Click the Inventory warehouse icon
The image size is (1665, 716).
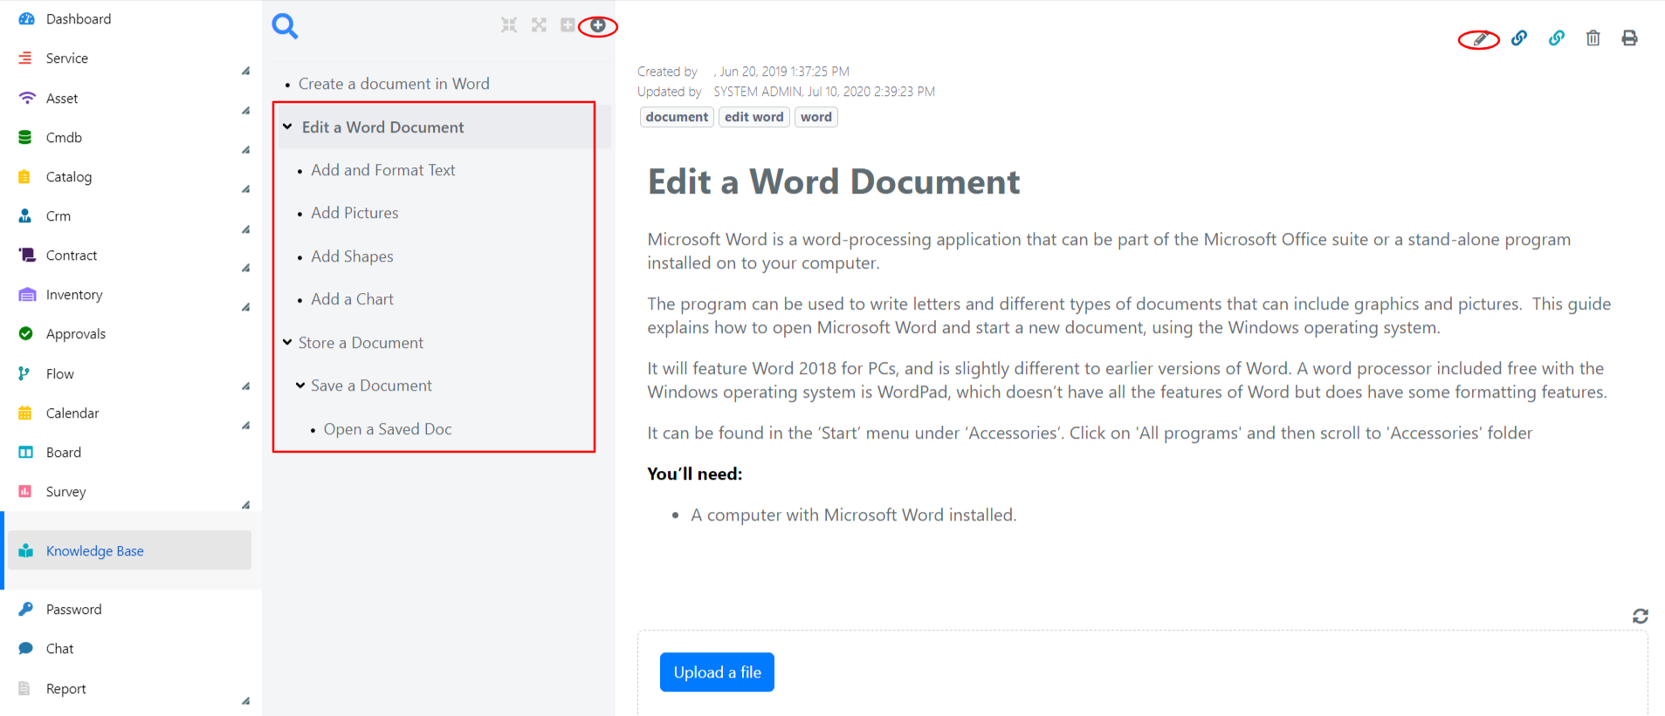27,295
